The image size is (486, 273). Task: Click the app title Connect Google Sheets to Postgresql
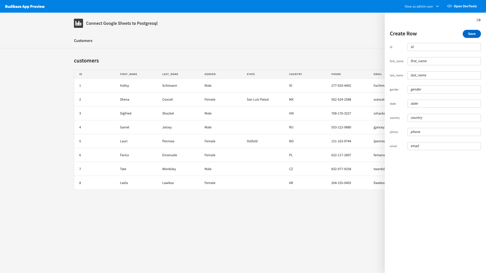(x=122, y=23)
